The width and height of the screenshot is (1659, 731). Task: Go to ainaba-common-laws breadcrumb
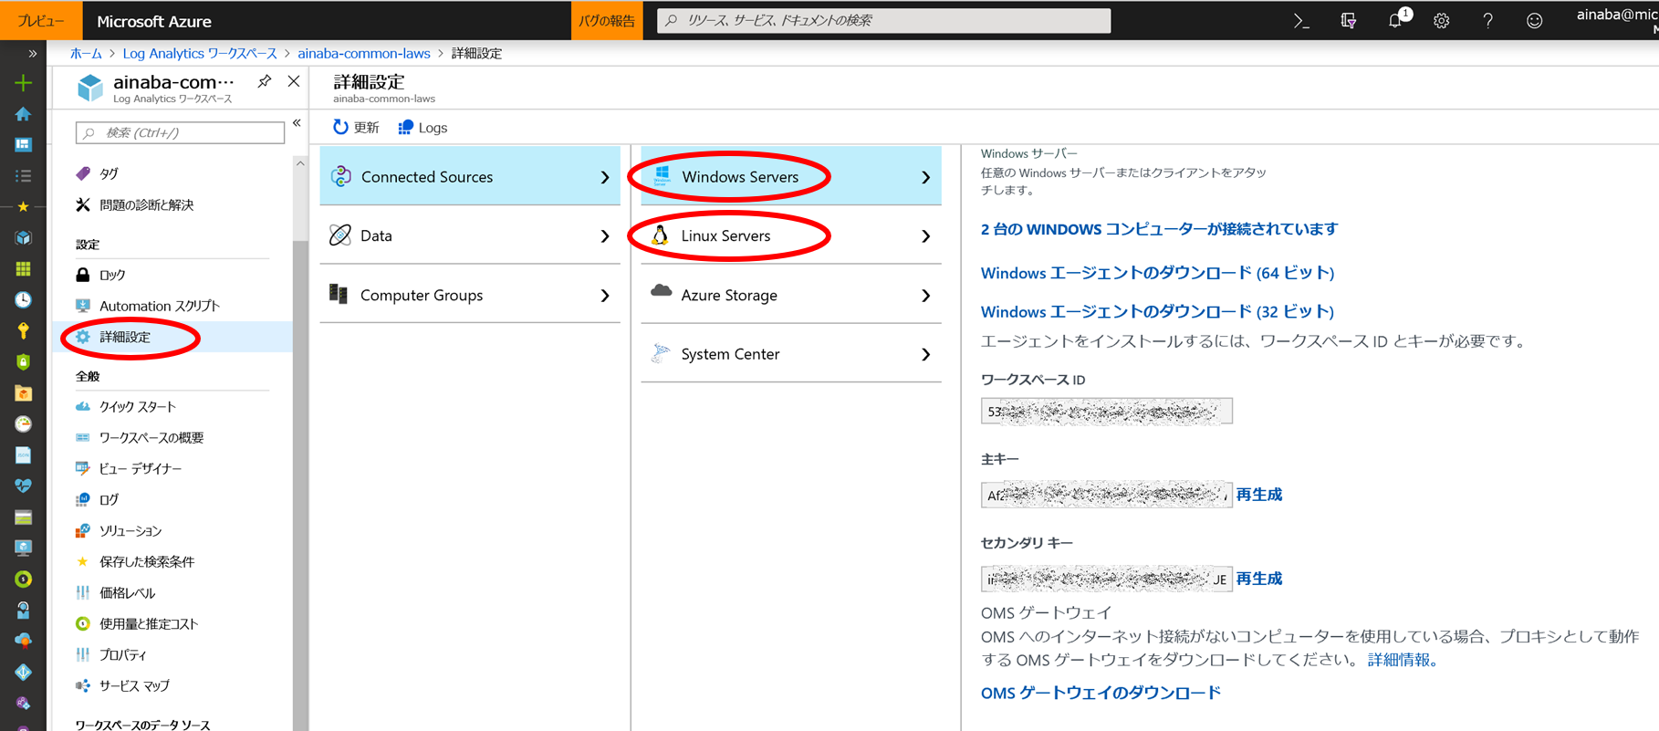[364, 54]
